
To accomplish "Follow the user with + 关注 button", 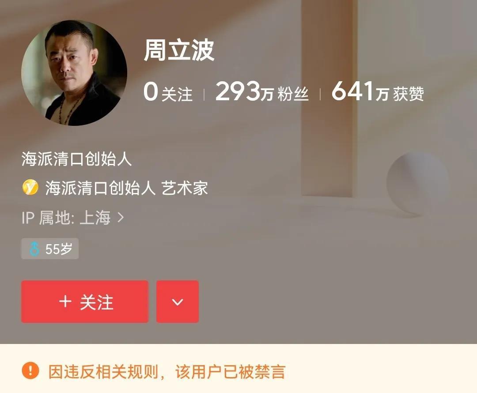I will pyautogui.click(x=84, y=302).
